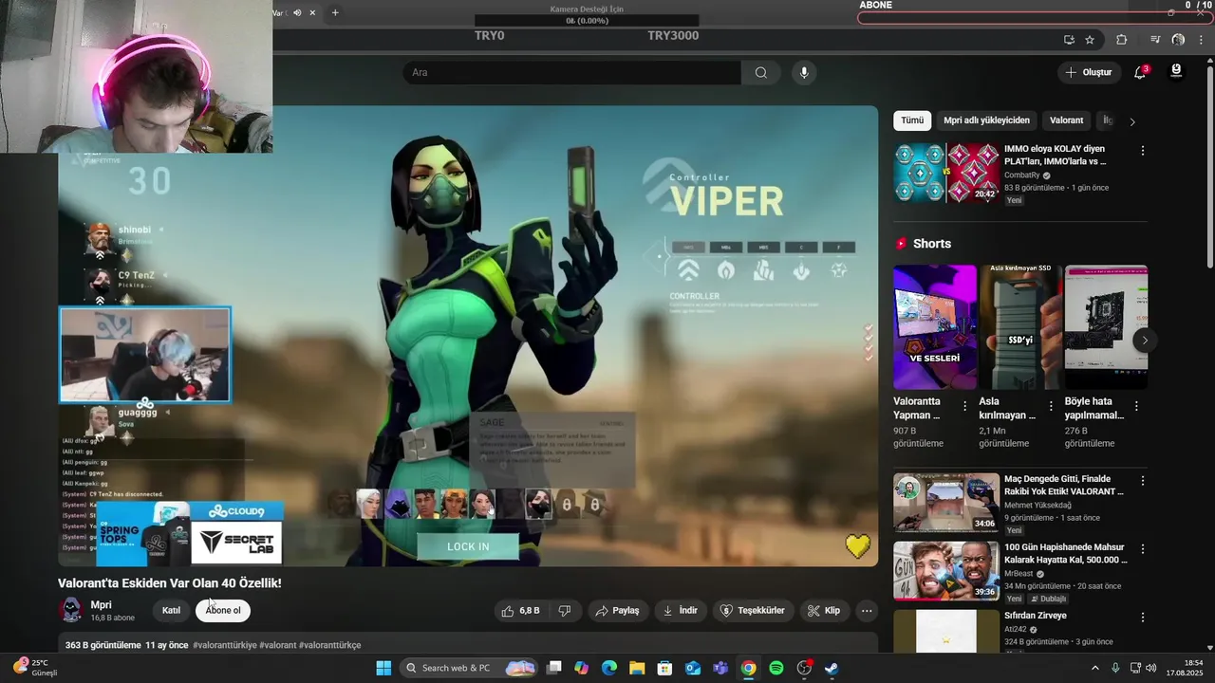Click install app icon in address bar
1215x683 pixels.
point(1069,40)
